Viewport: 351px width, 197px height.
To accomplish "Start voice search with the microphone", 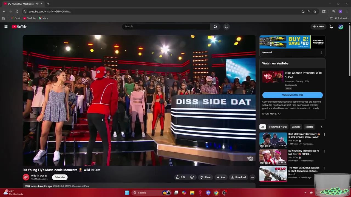I will (x=226, y=27).
